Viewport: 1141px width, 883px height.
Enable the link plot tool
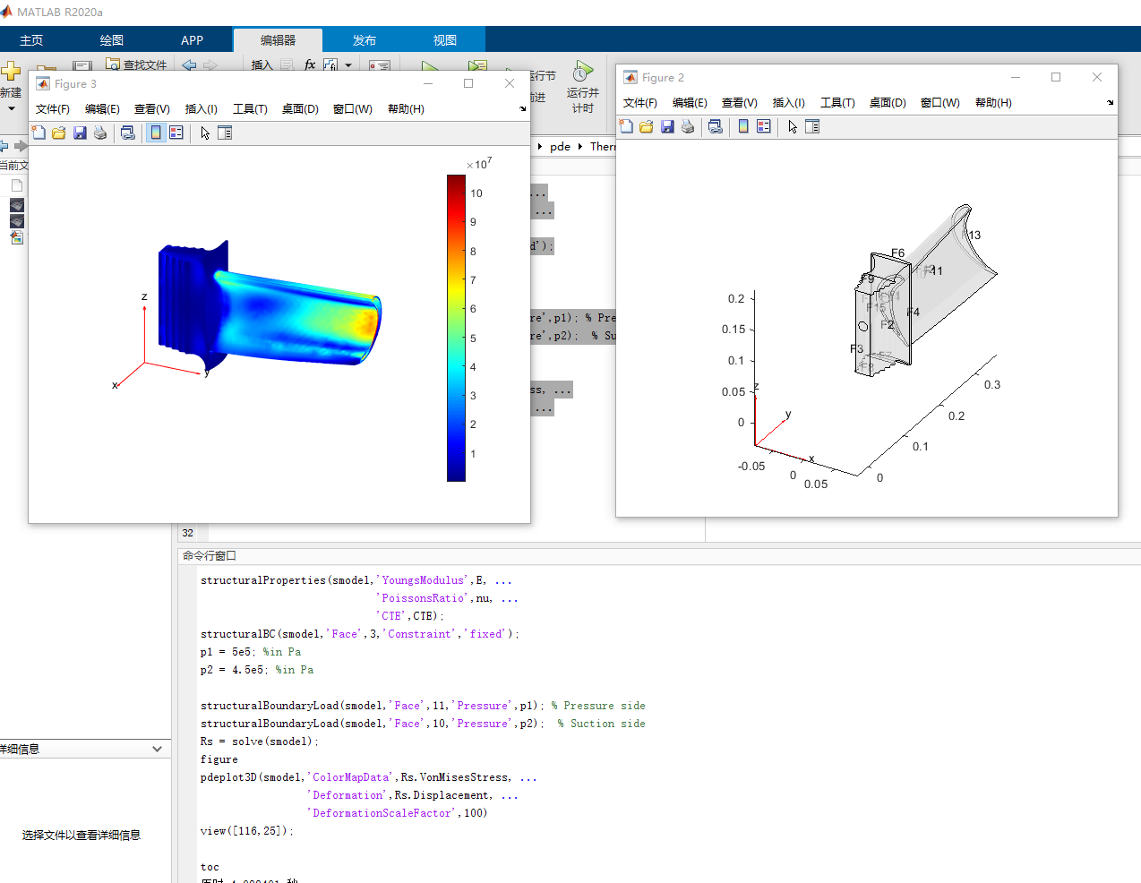tap(128, 132)
